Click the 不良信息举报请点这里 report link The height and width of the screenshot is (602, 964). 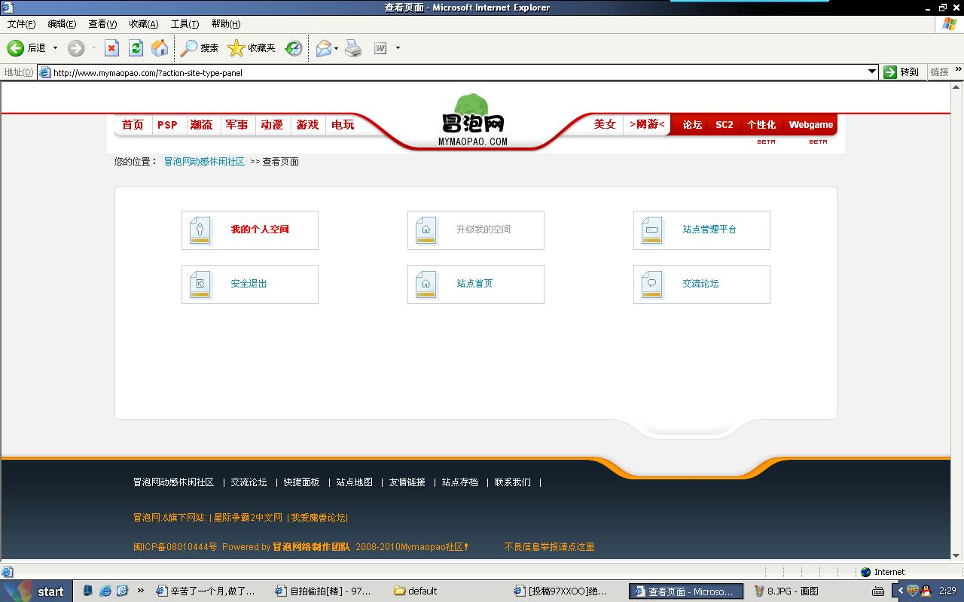click(549, 547)
